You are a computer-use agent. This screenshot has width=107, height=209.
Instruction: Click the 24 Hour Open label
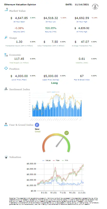tap(19, 21)
